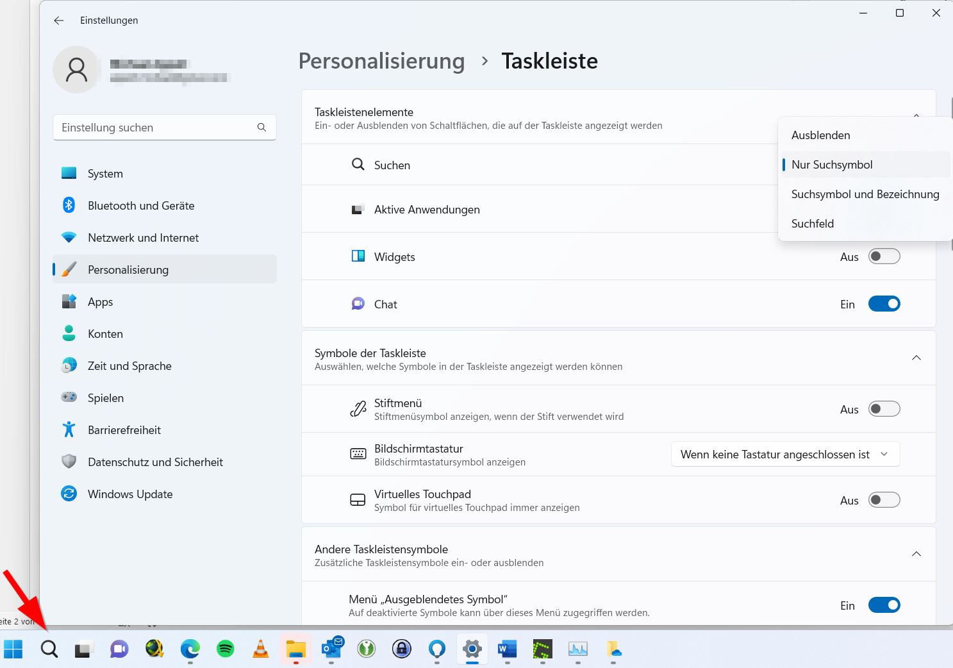Go to Barrierefreiheit settings
The image size is (953, 668).
pyautogui.click(x=165, y=430)
